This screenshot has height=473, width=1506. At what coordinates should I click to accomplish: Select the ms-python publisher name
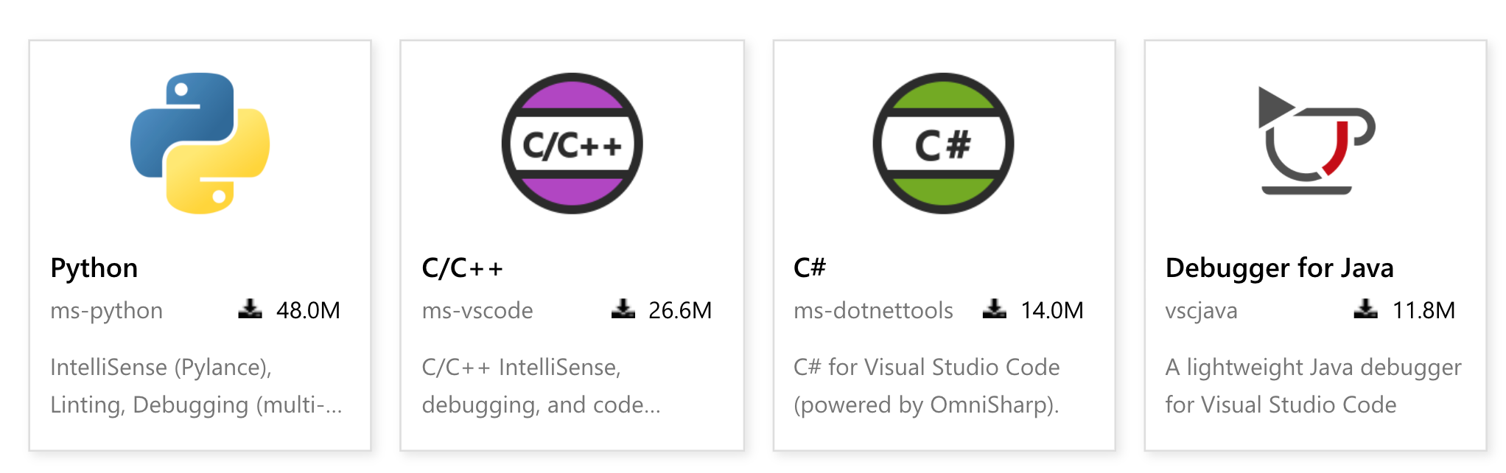[107, 311]
